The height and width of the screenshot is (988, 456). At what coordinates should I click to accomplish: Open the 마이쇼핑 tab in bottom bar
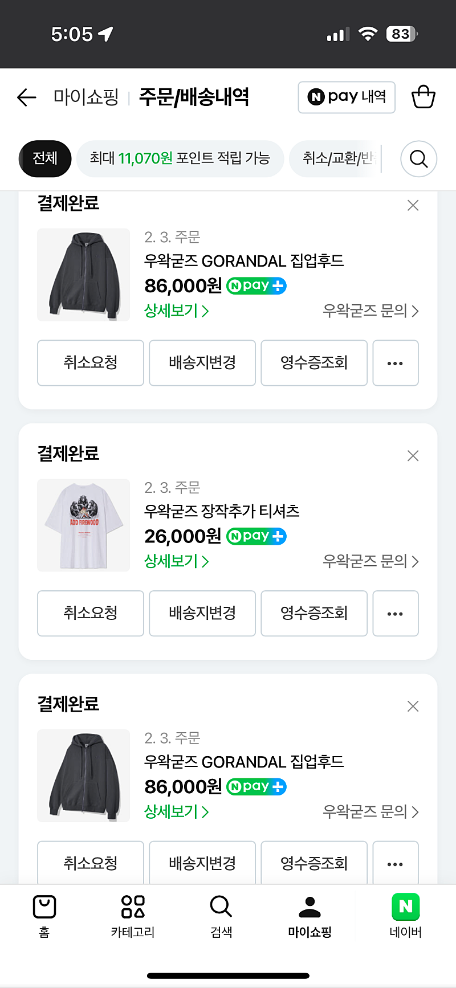point(310,914)
